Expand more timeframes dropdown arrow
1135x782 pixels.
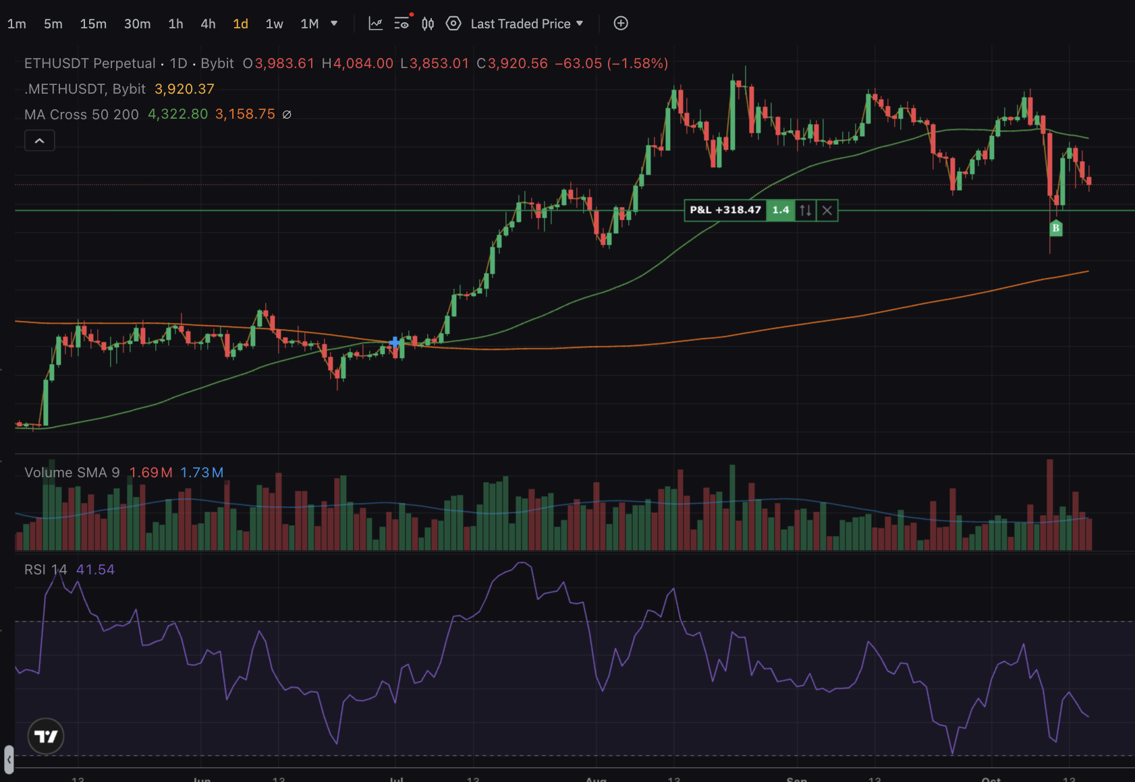point(334,24)
